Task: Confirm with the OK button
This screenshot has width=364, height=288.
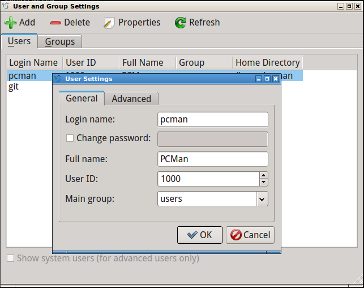Action: pyautogui.click(x=200, y=235)
